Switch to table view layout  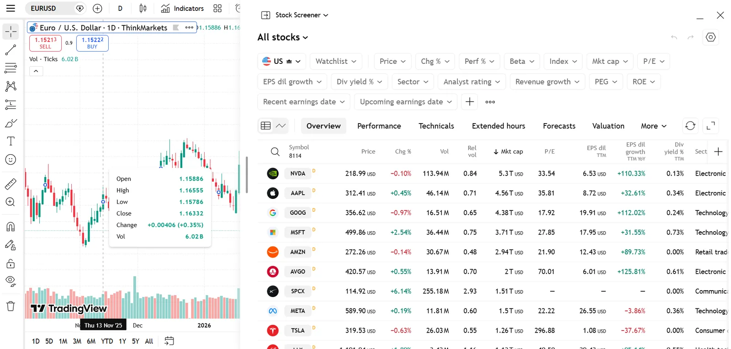[265, 126]
